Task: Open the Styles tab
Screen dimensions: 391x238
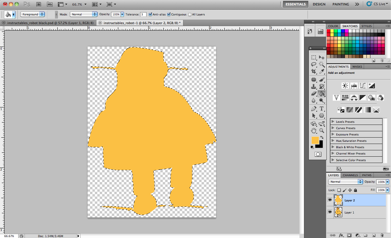Action: 366,26
